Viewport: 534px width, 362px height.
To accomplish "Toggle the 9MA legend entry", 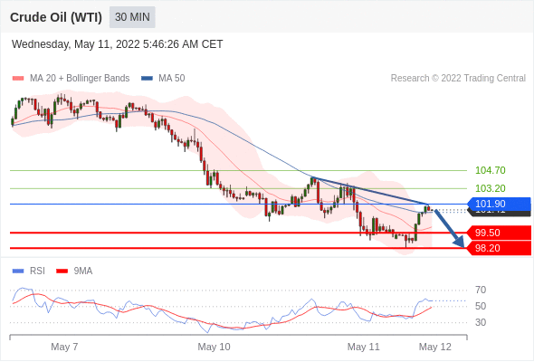I will tap(83, 271).
